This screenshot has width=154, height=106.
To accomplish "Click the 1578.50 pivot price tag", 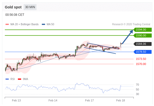I will pos(143,52).
